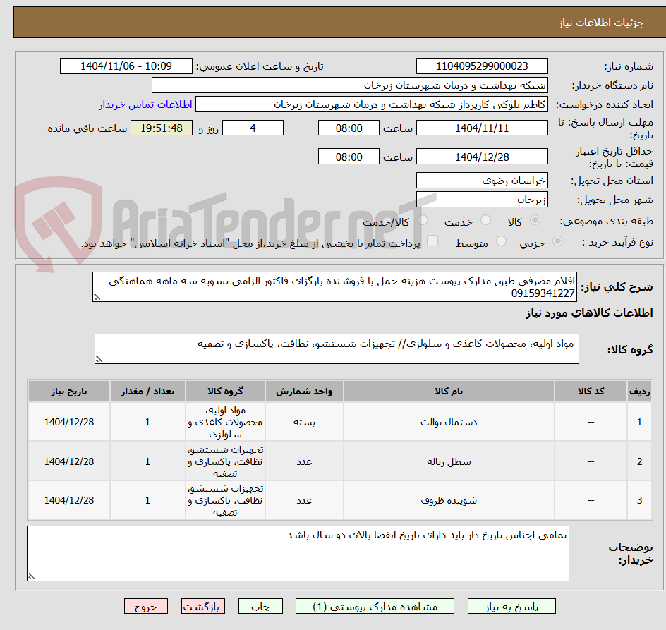Click the تعداد / مقدار column header
The image size is (666, 630).
(147, 392)
